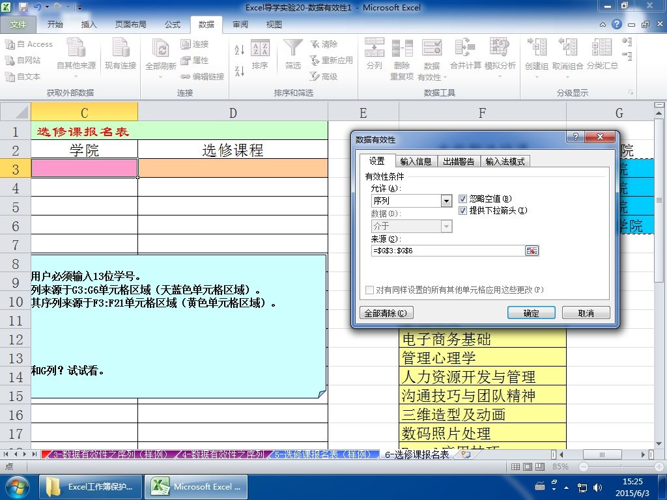The height and width of the screenshot is (500, 667).
Task: Switch to page layout view icon
Action: (528, 467)
